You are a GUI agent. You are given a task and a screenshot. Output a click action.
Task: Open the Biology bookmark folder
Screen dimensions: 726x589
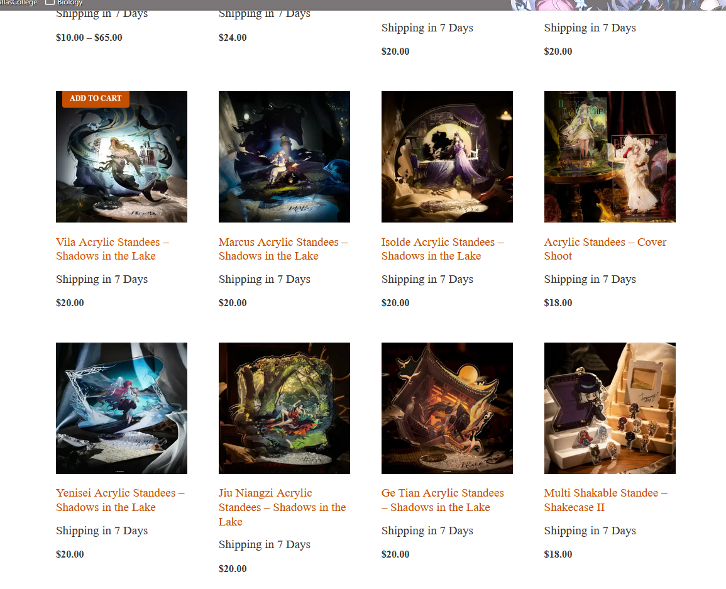coord(64,3)
